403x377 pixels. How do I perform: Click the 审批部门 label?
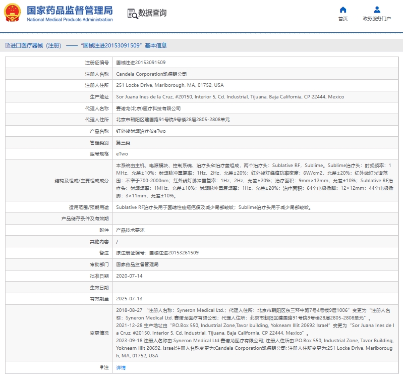point(99,264)
